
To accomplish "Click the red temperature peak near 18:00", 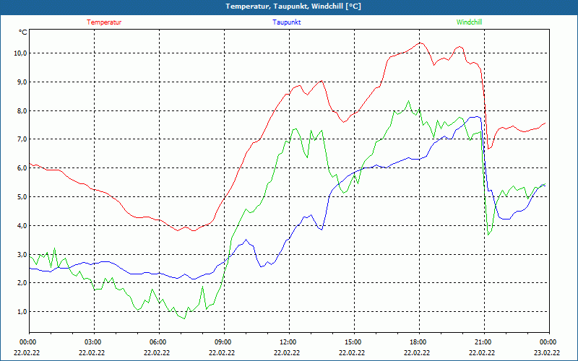I will (420, 43).
